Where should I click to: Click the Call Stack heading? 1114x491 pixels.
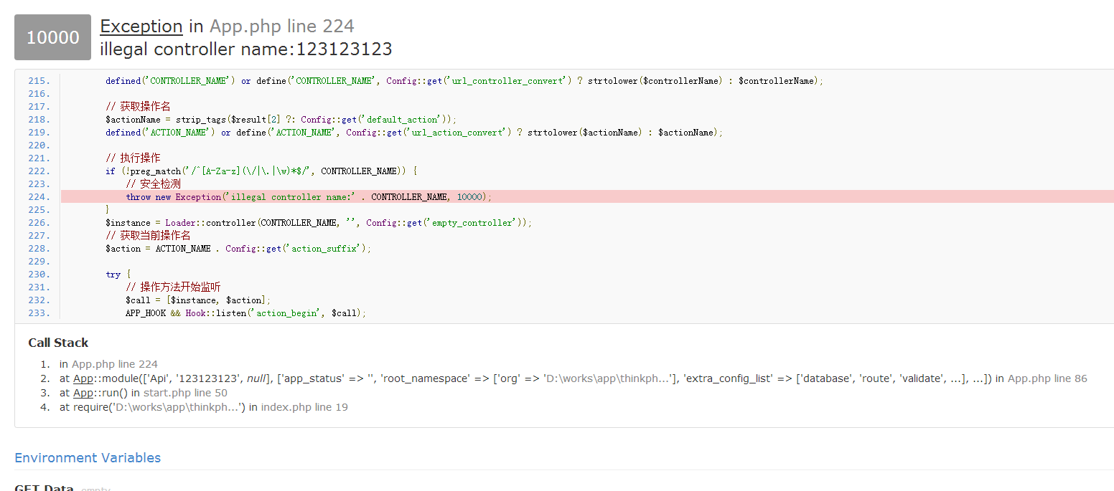58,343
